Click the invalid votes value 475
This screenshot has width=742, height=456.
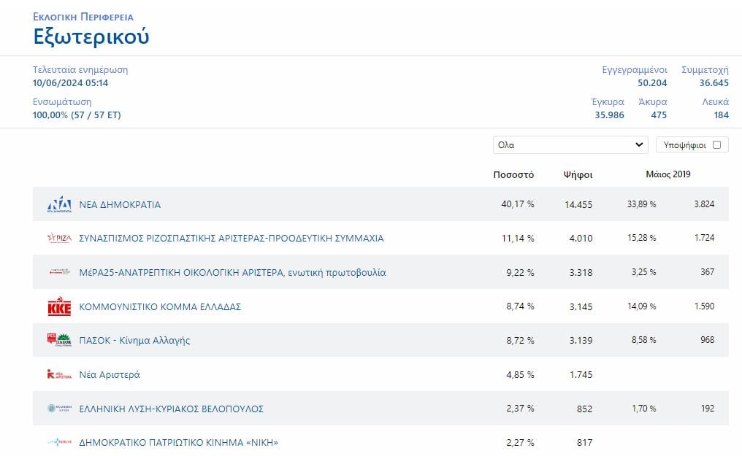pyautogui.click(x=659, y=115)
